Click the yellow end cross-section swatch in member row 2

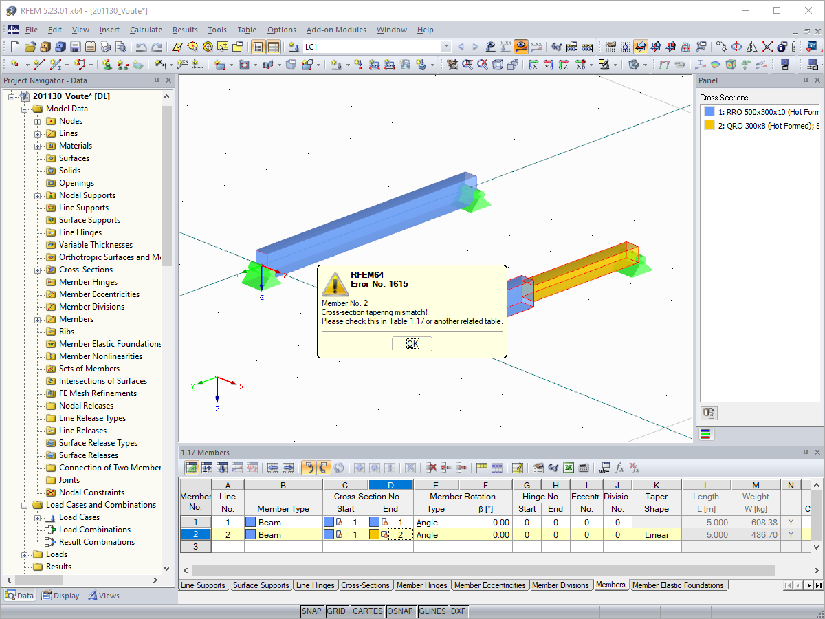[x=374, y=535]
